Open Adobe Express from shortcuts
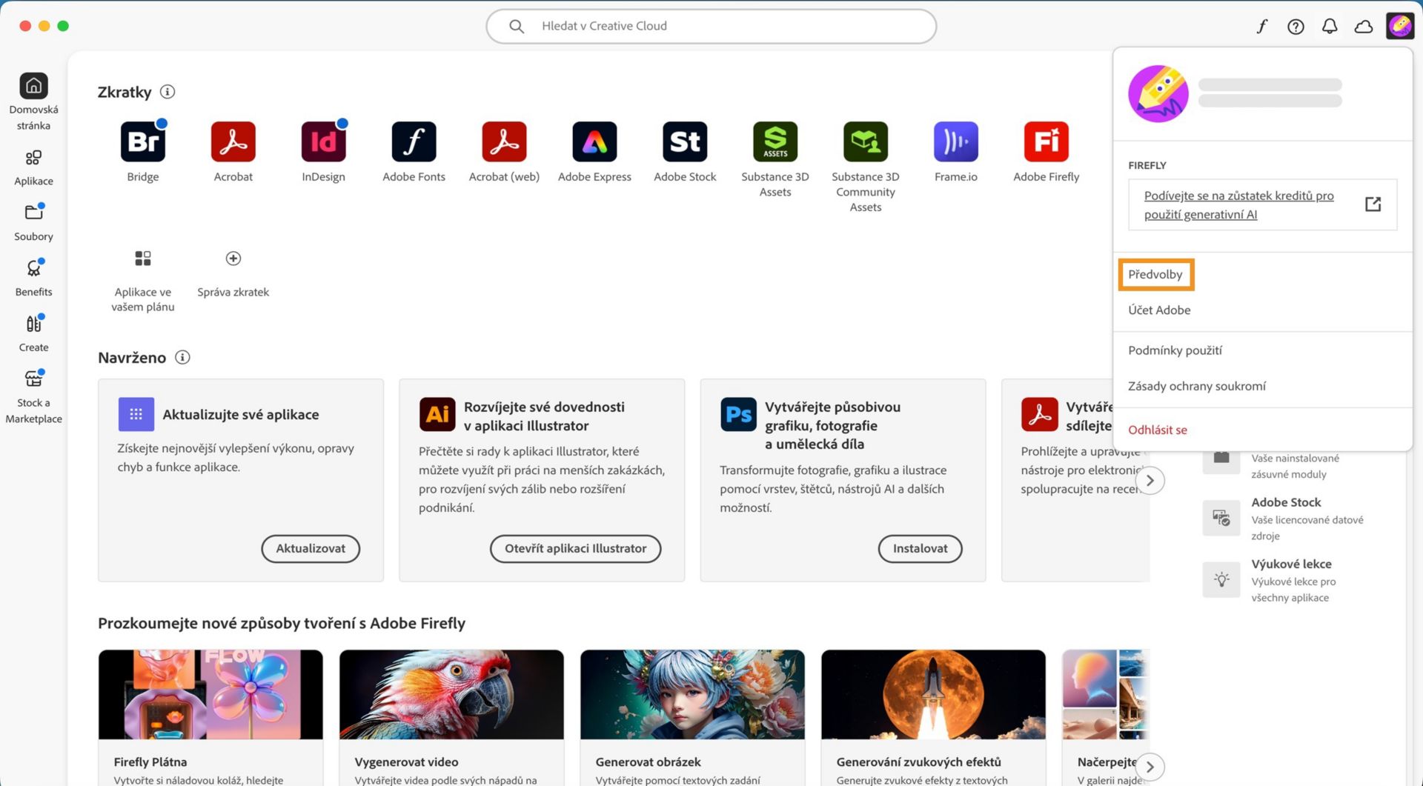Image resolution: width=1423 pixels, height=786 pixels. 594,141
